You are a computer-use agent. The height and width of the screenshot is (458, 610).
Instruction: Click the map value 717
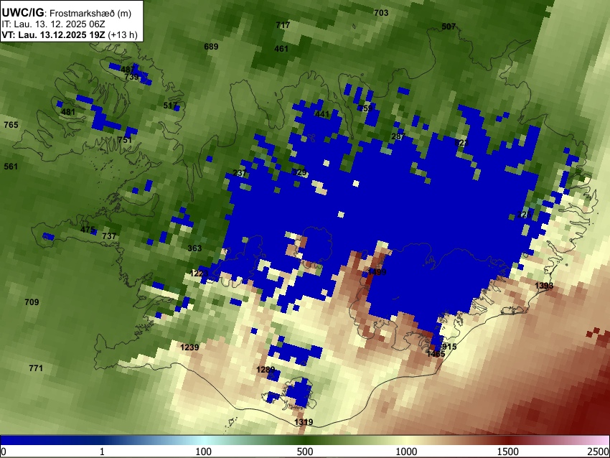click(283, 25)
